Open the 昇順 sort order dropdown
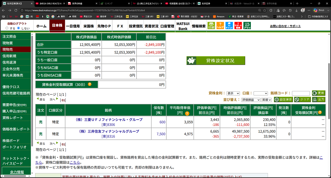Screen dimensions: 331x178 pyautogui.click(x=266, y=100)
